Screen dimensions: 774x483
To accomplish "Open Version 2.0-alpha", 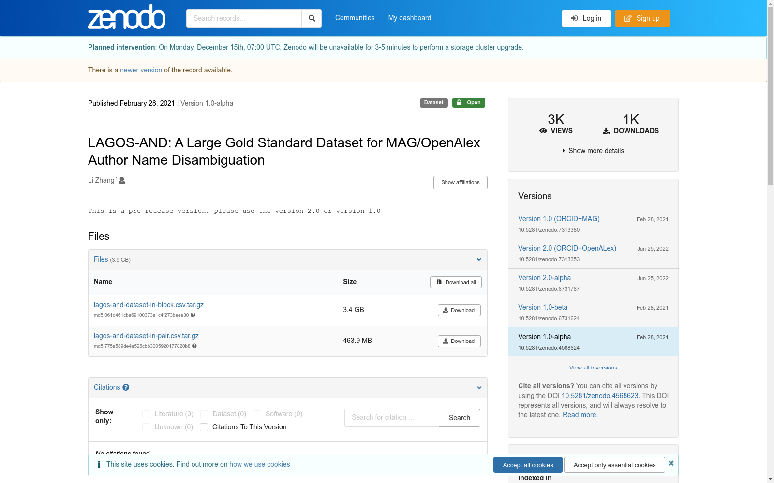I will coord(544,278).
